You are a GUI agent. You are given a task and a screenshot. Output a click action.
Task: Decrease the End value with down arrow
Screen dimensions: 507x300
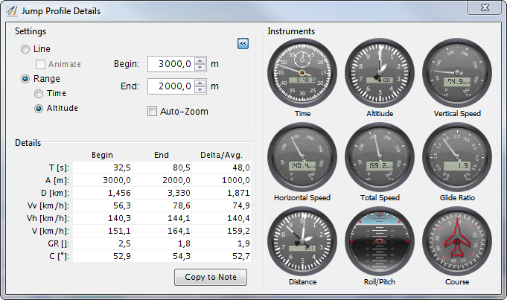200,90
